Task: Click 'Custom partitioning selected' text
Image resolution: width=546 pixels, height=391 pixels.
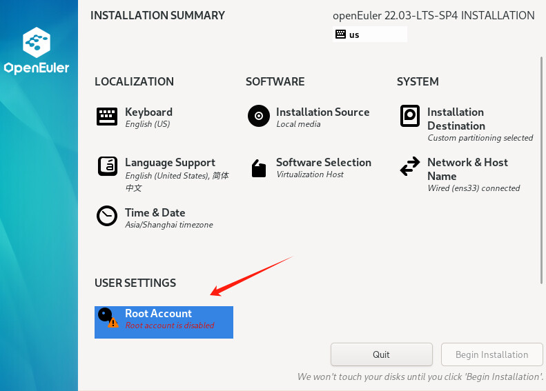Action: pos(480,138)
